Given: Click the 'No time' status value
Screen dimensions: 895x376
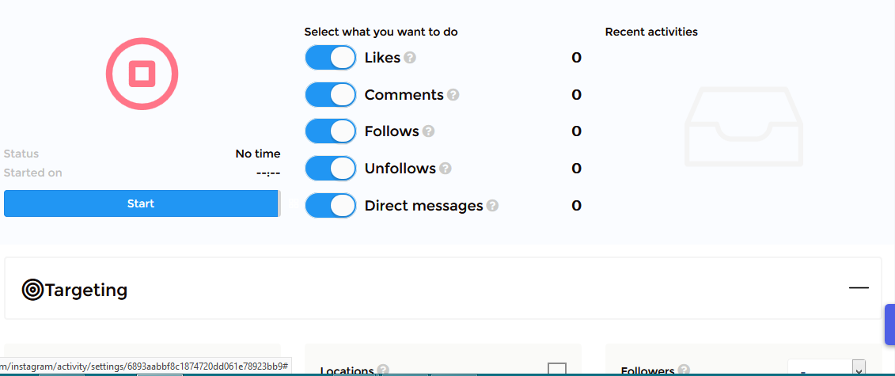Looking at the screenshot, I should point(258,154).
